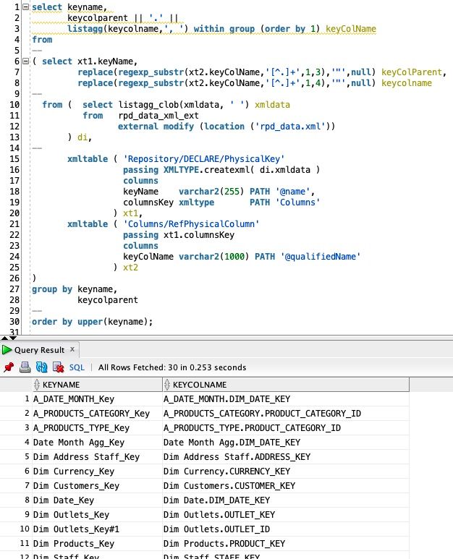Click row number 10 in result grid
The image size is (453, 559).
25,529
